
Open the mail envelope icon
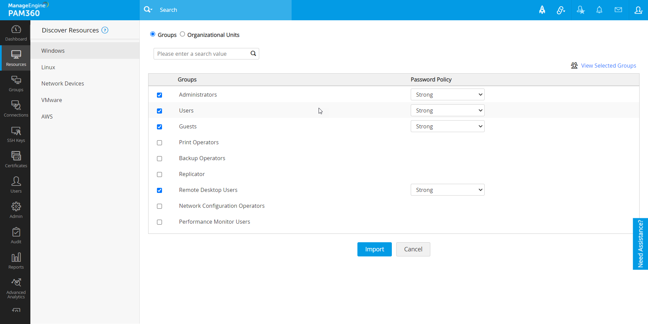618,10
